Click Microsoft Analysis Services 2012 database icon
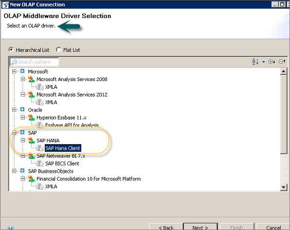The width and height of the screenshot is (290, 230). pos(31,94)
